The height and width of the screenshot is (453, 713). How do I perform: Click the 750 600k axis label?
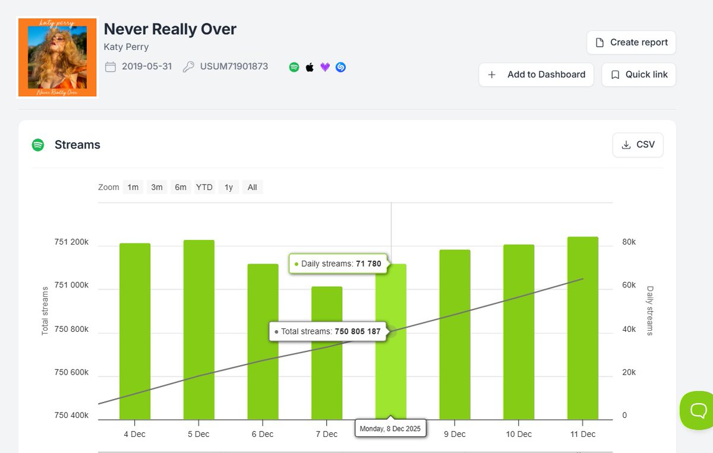click(x=71, y=372)
